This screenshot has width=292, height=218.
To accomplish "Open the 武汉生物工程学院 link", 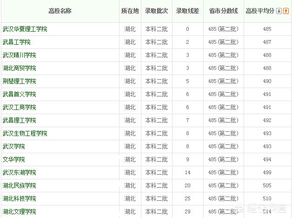I will click(x=25, y=134).
